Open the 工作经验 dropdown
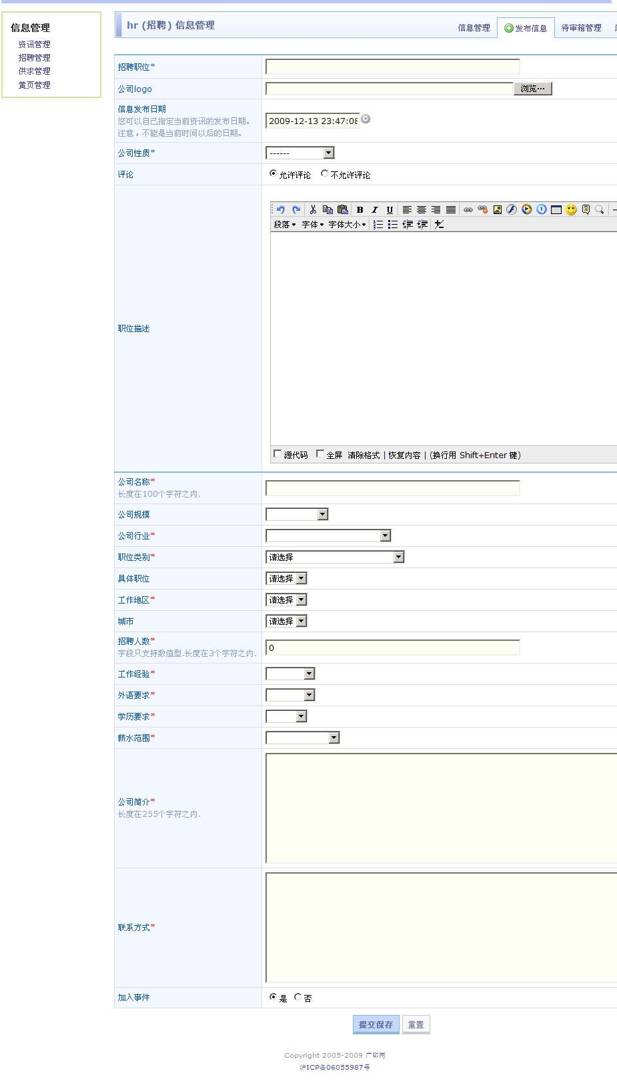The width and height of the screenshot is (617, 1081). click(291, 674)
